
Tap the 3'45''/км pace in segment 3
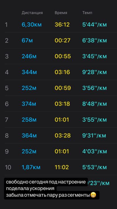coord(94,56)
